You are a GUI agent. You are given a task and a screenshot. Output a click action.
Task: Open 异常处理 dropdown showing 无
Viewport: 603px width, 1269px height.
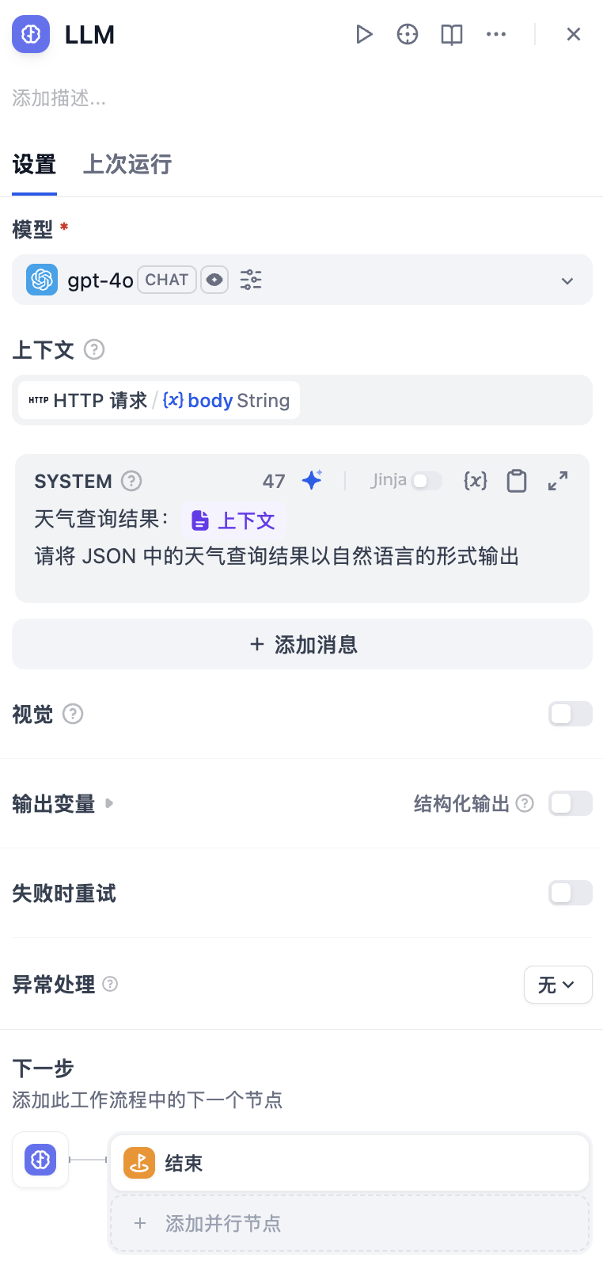click(557, 985)
